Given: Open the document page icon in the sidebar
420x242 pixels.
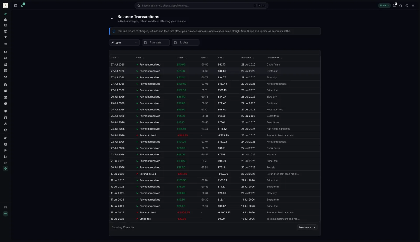Looking at the screenshot, I should 6,85.
